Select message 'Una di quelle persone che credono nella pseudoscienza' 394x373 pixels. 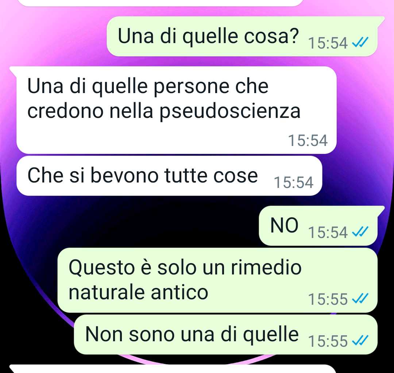coord(177,110)
